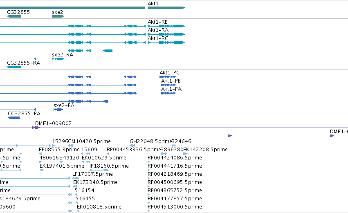This screenshot has width=348, height=213.
Task: Select the EK010629.5prime EST label
Action: (x=104, y=158)
